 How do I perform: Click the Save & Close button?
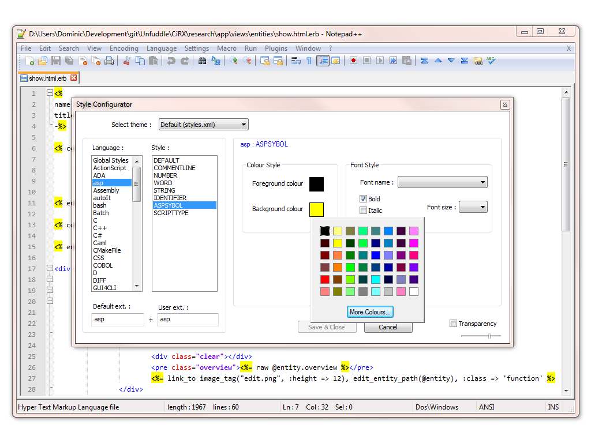pos(327,327)
